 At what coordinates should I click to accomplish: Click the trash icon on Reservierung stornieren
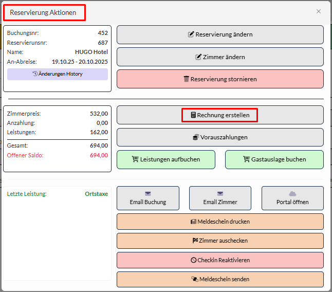pyautogui.click(x=187, y=79)
